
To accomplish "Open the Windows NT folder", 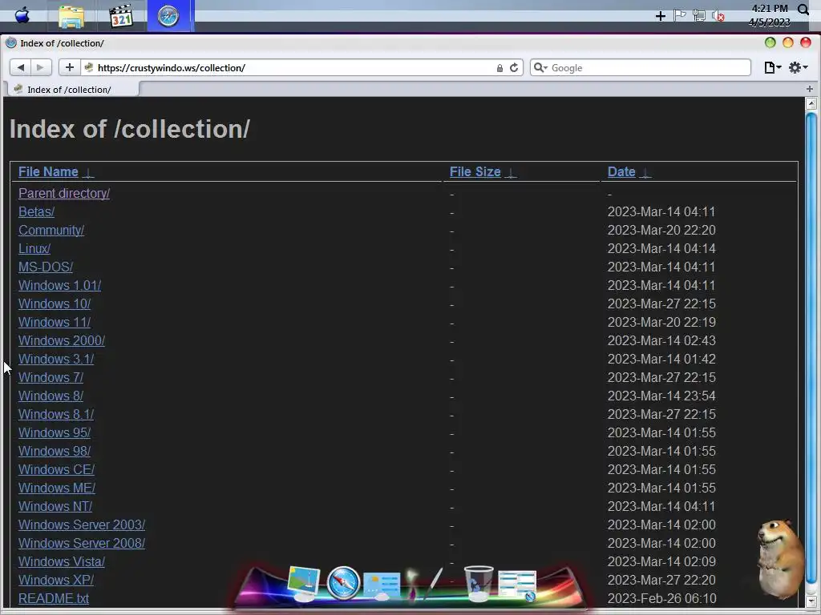I will tap(55, 506).
